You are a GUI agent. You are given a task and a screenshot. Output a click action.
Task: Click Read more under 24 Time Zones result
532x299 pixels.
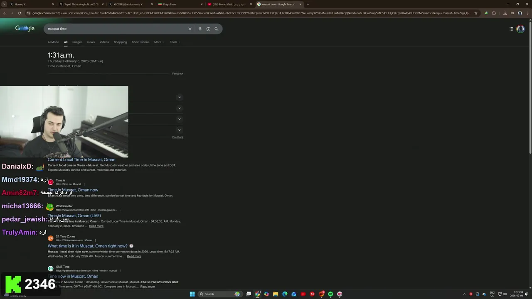[134, 256]
